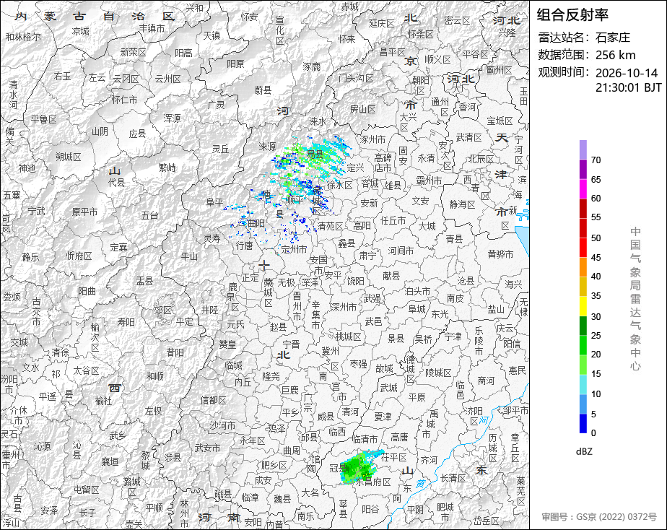Click the 涿州市 city label
The height and width of the screenshot is (530, 667).
pyautogui.click(x=373, y=139)
